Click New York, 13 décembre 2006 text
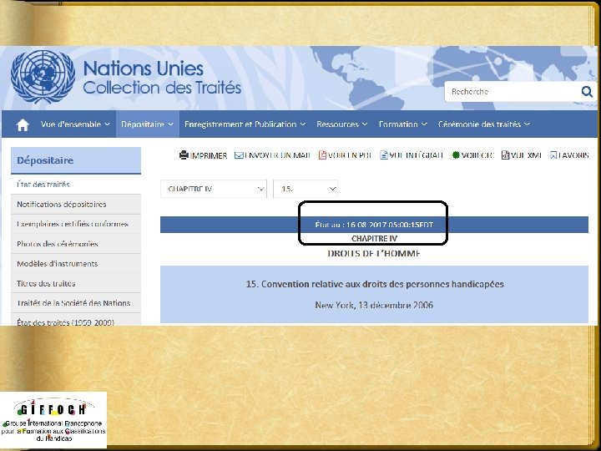The height and width of the screenshot is (451, 601). [374, 306]
